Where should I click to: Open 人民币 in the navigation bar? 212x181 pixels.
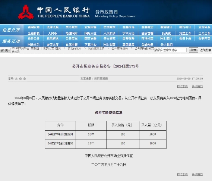point(53,33)
